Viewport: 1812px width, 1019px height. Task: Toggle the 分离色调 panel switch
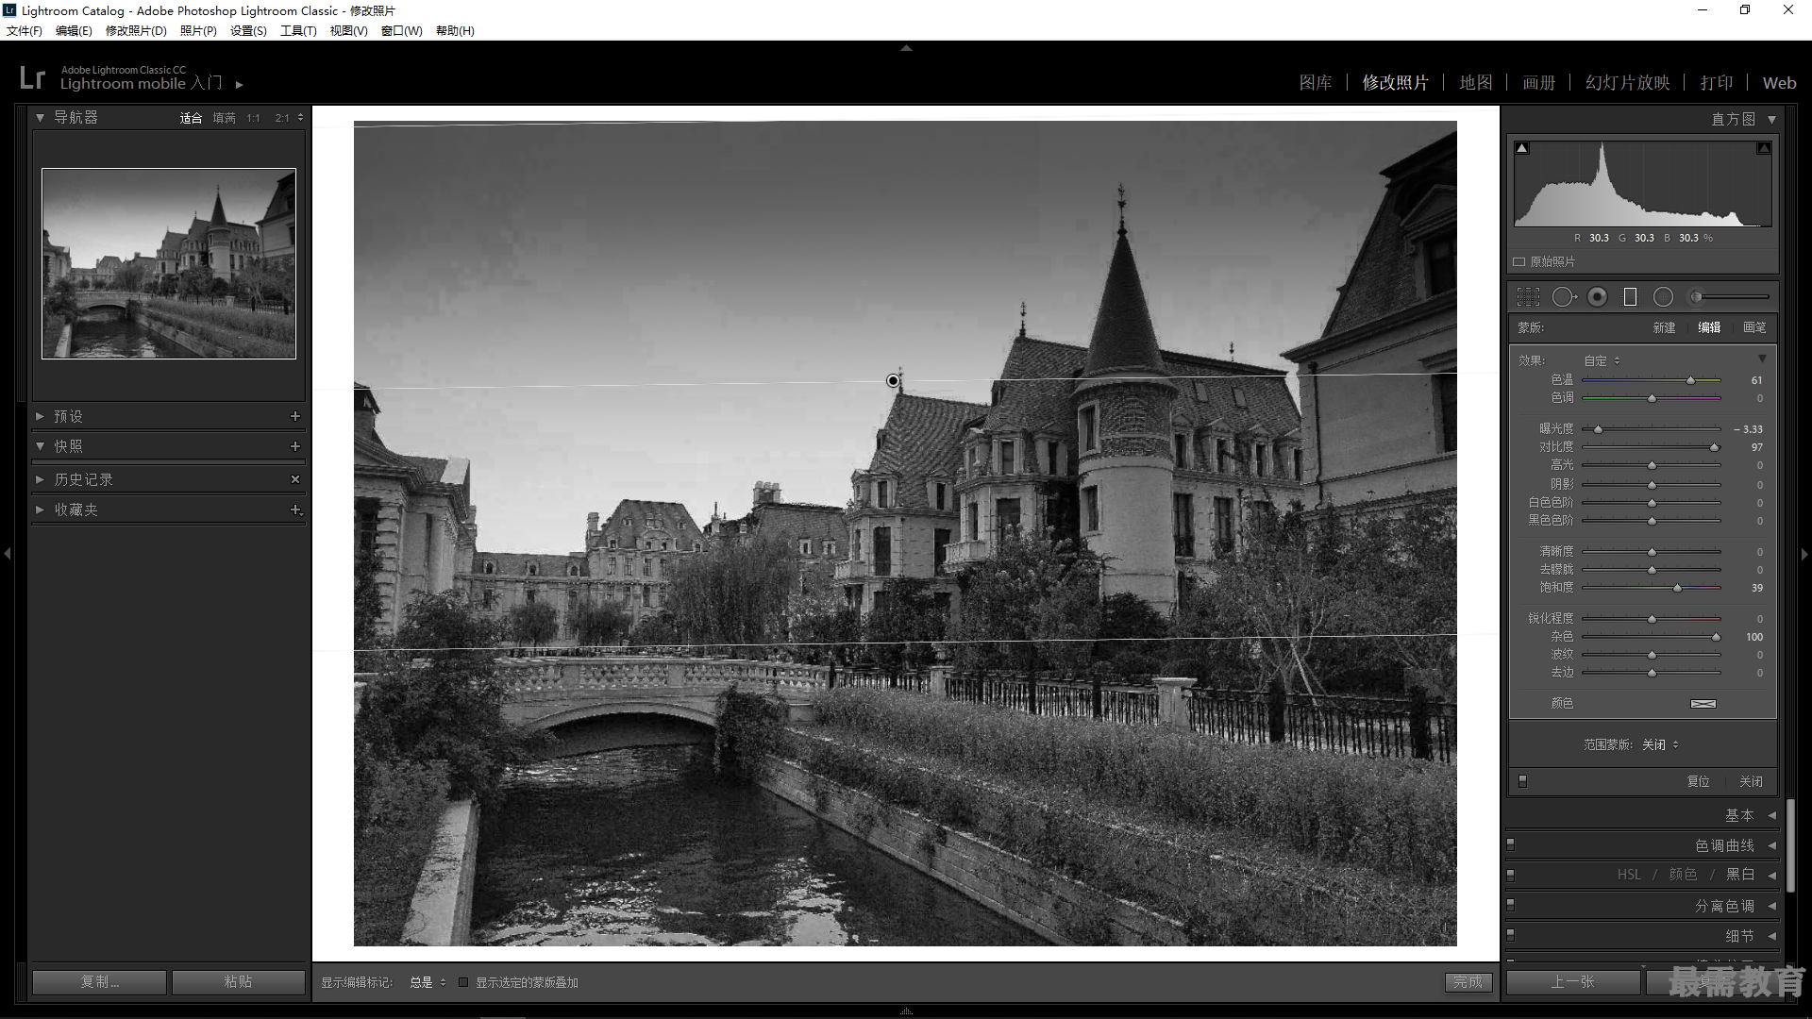click(x=1511, y=905)
